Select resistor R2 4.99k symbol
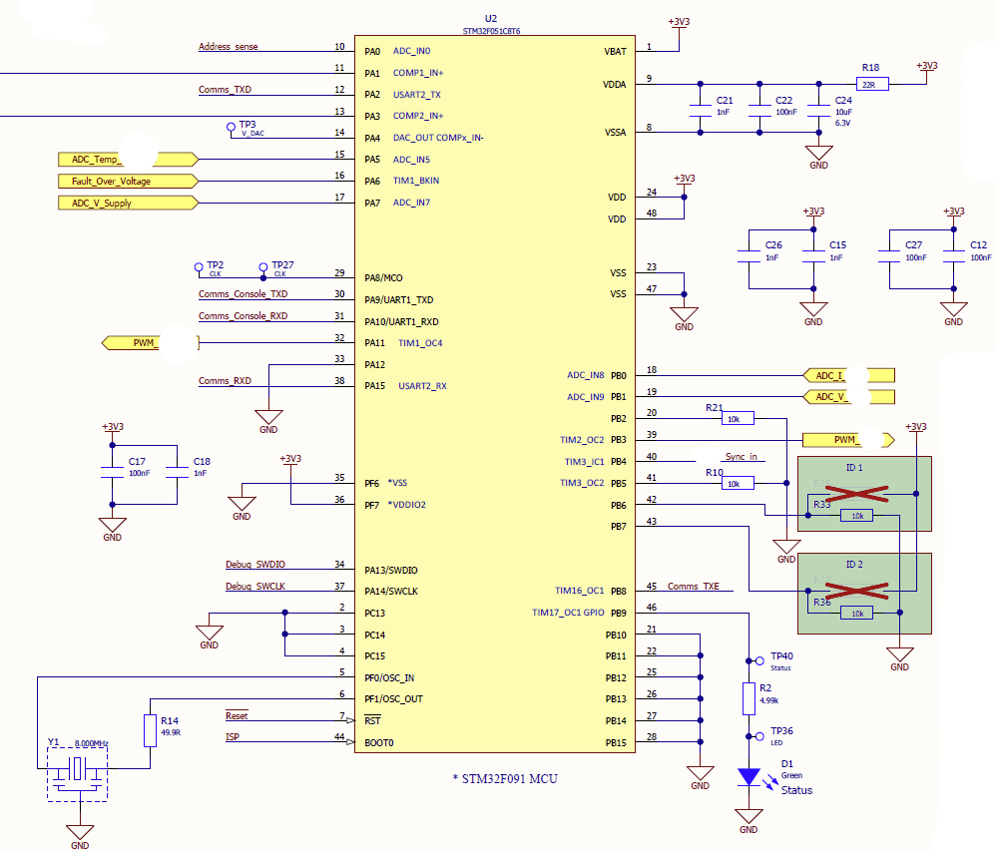Image resolution: width=997 pixels, height=852 pixels. (749, 698)
